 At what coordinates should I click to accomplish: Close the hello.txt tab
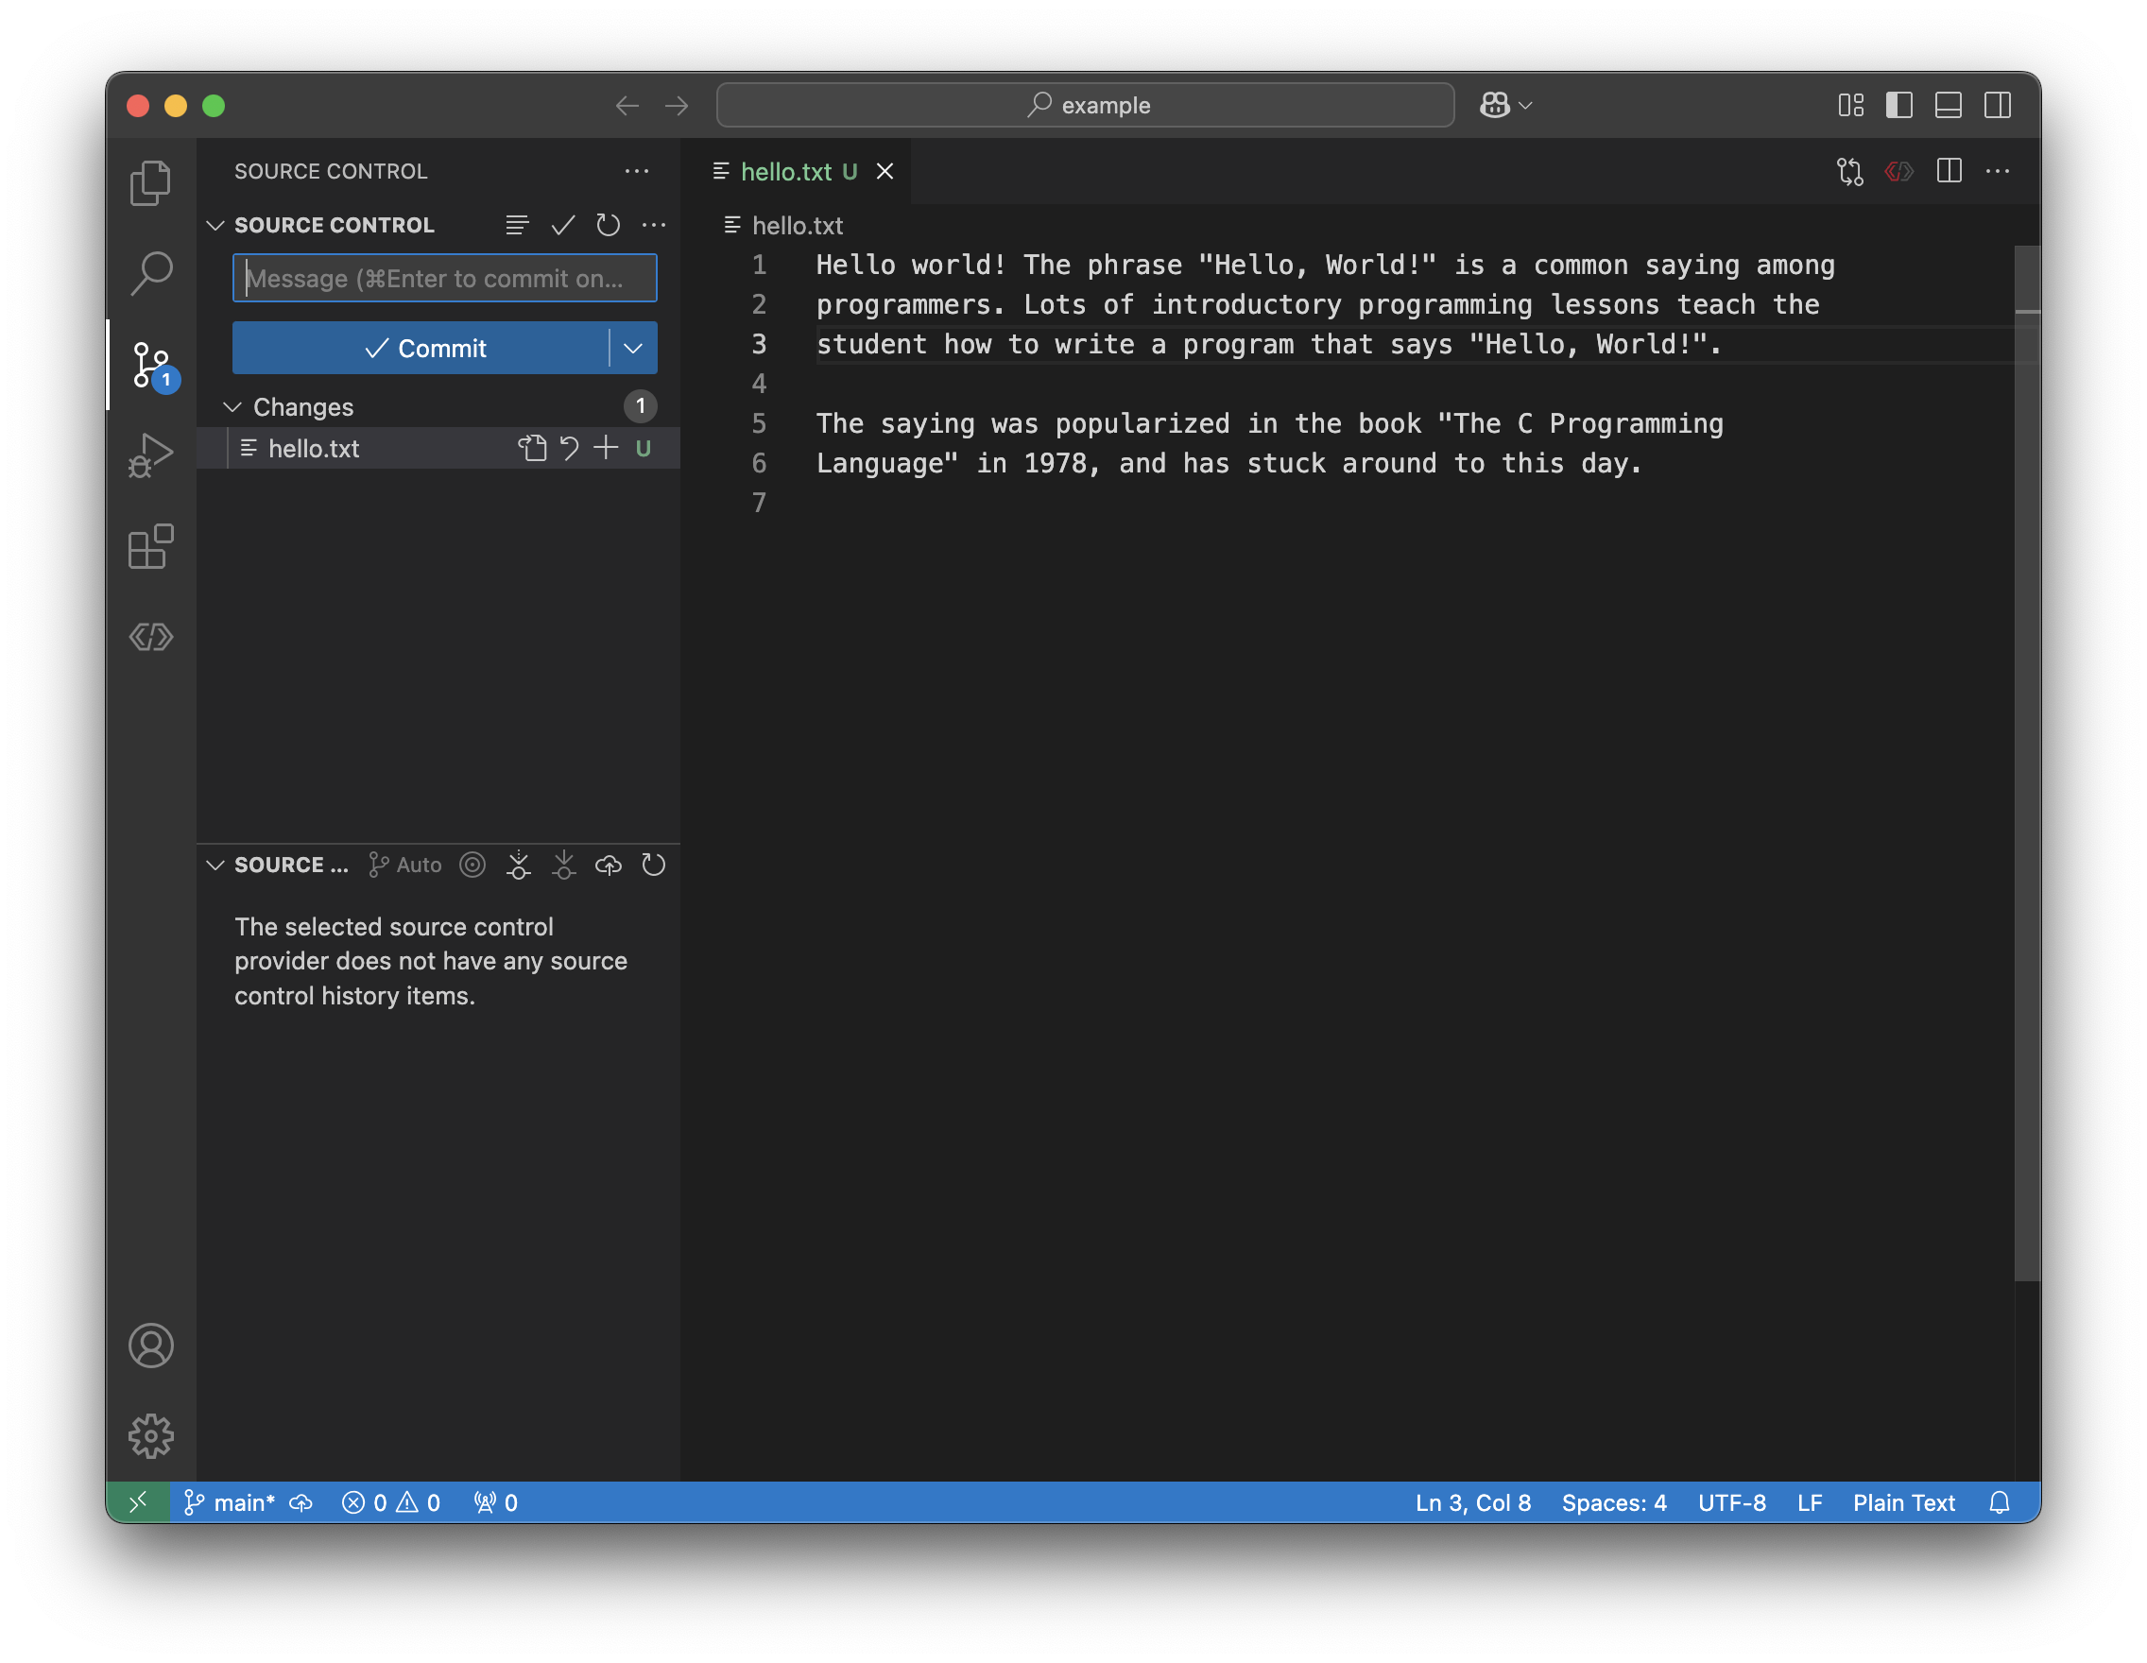[885, 171]
